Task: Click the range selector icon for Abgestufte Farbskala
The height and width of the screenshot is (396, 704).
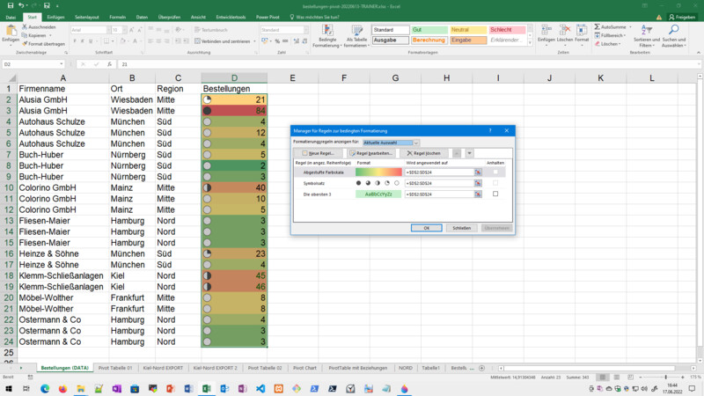Action: click(x=478, y=172)
